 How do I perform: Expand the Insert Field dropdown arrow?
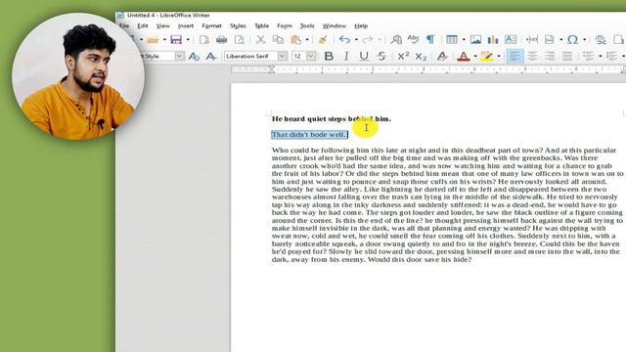click(x=560, y=40)
